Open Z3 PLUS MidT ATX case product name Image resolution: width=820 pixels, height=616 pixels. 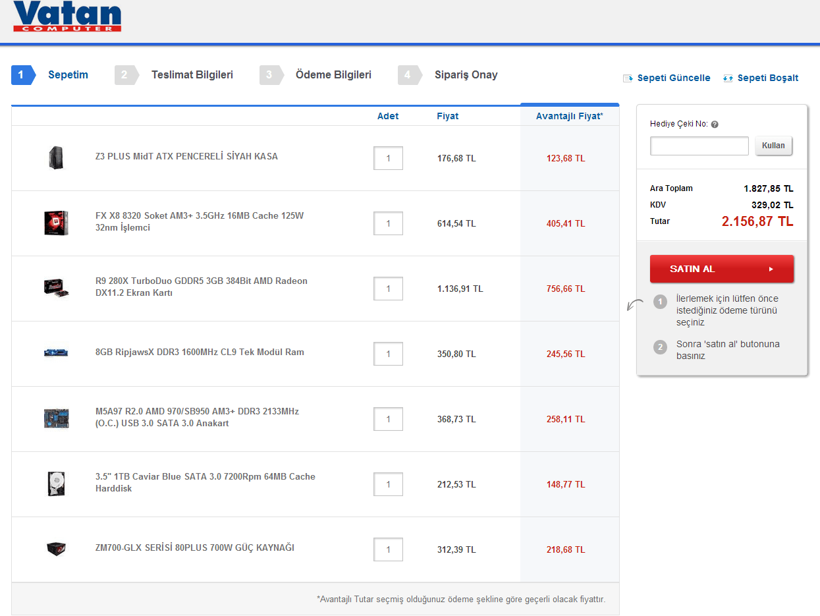point(186,156)
